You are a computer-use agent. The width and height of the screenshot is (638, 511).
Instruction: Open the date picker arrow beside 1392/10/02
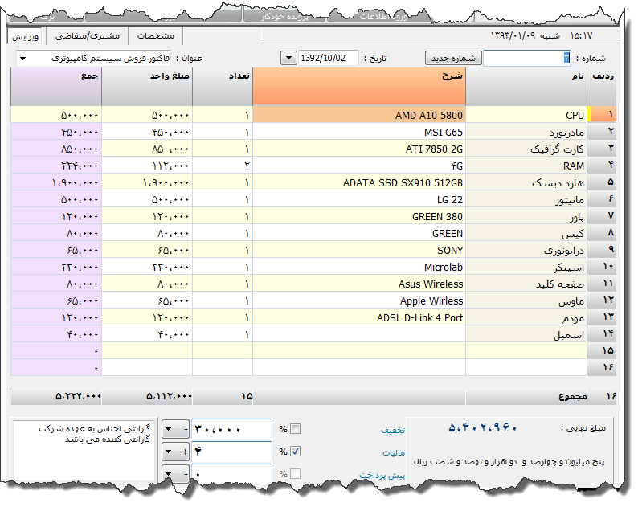289,59
